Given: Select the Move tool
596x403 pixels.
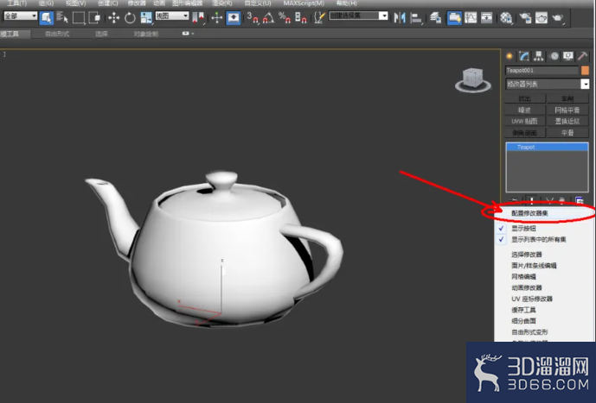Looking at the screenshot, I should click(113, 17).
